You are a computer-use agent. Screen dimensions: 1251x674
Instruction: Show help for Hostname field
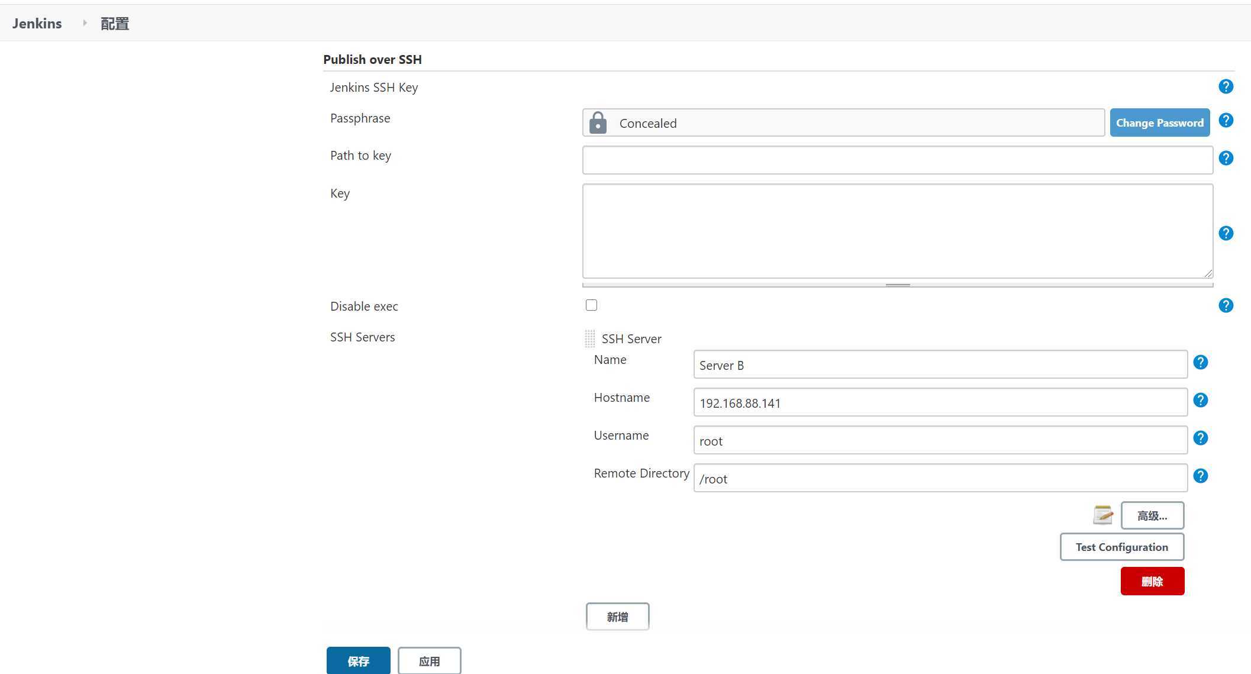(x=1200, y=400)
